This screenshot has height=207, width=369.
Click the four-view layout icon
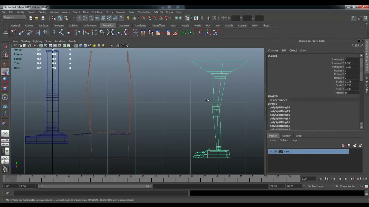point(5,143)
